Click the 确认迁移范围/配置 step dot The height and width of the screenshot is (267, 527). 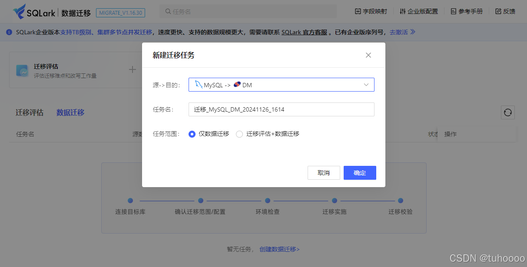(x=201, y=201)
